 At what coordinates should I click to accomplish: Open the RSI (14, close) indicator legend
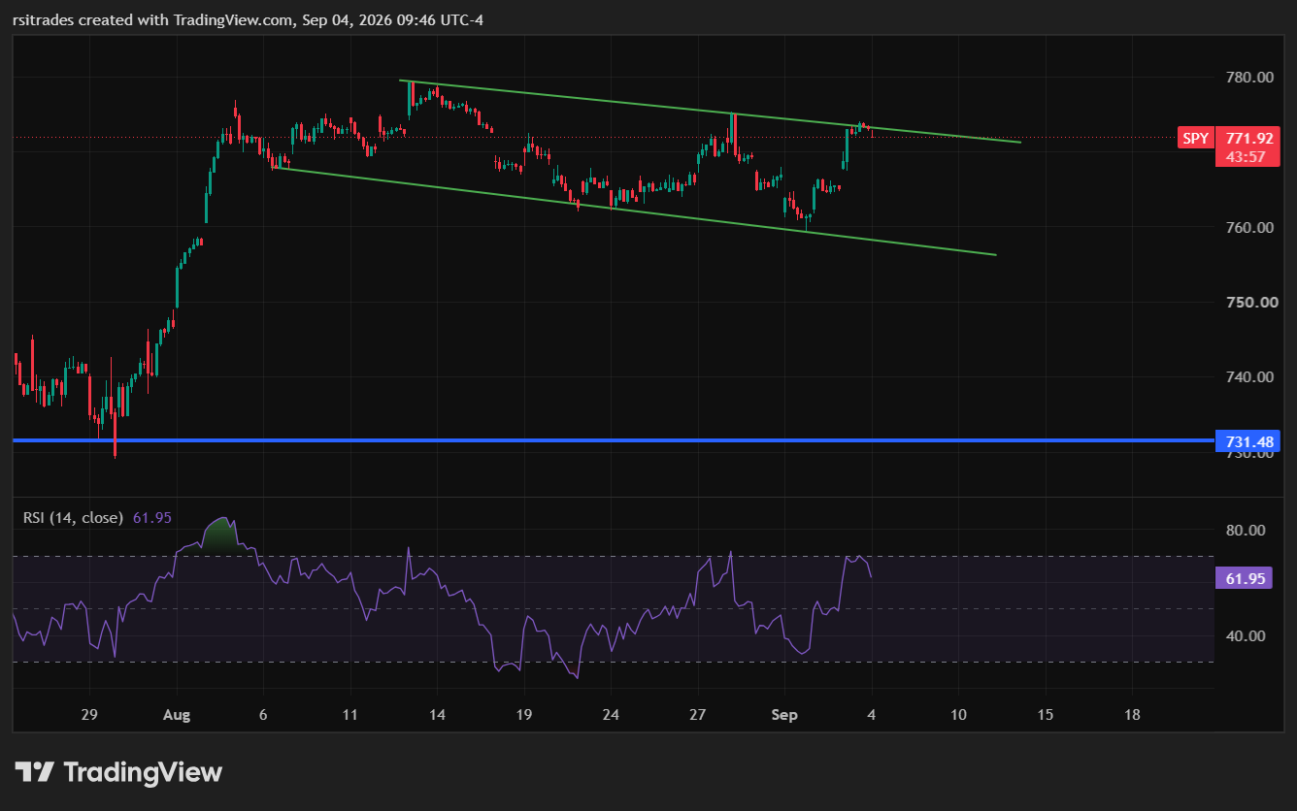coord(73,518)
